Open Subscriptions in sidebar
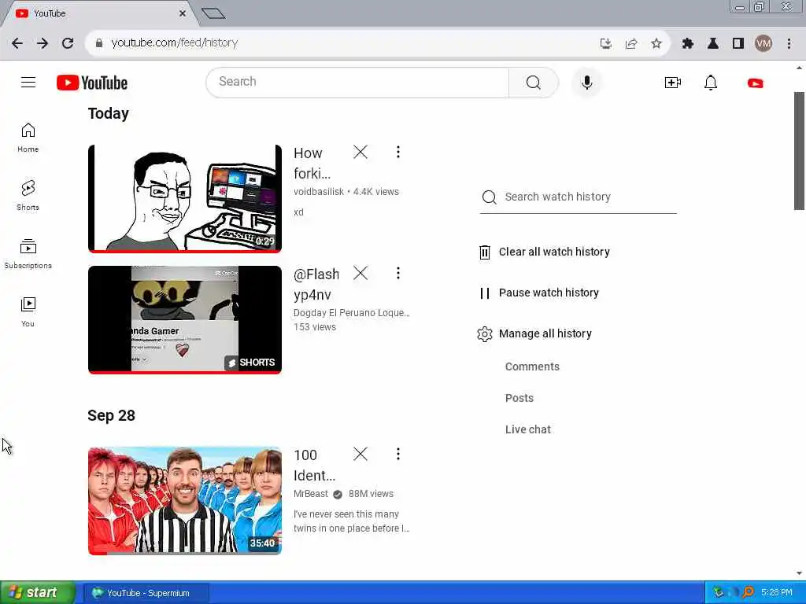 [28, 254]
